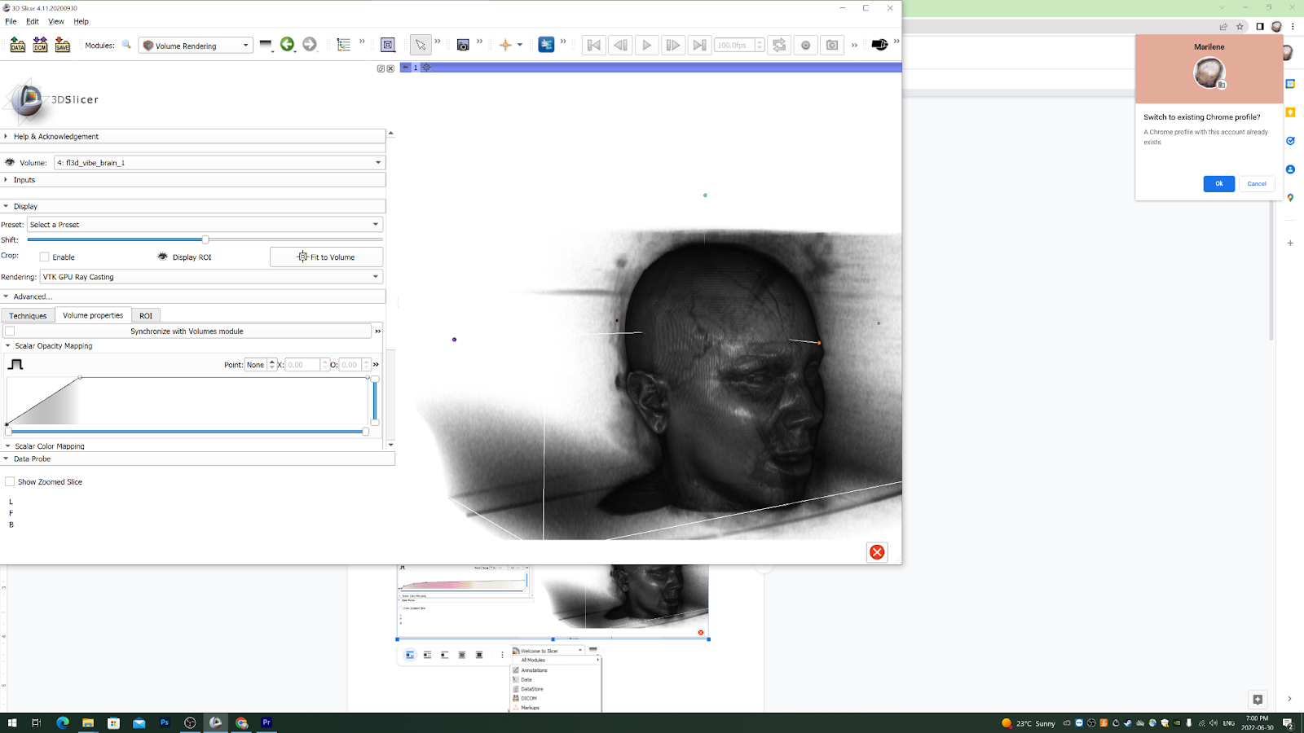This screenshot has height=733, width=1304.
Task: Open the Modules selector dropdown
Action: click(x=196, y=46)
